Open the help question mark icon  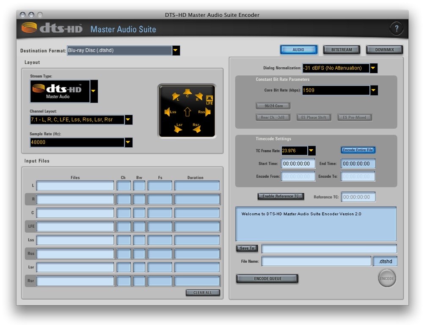pyautogui.click(x=397, y=28)
